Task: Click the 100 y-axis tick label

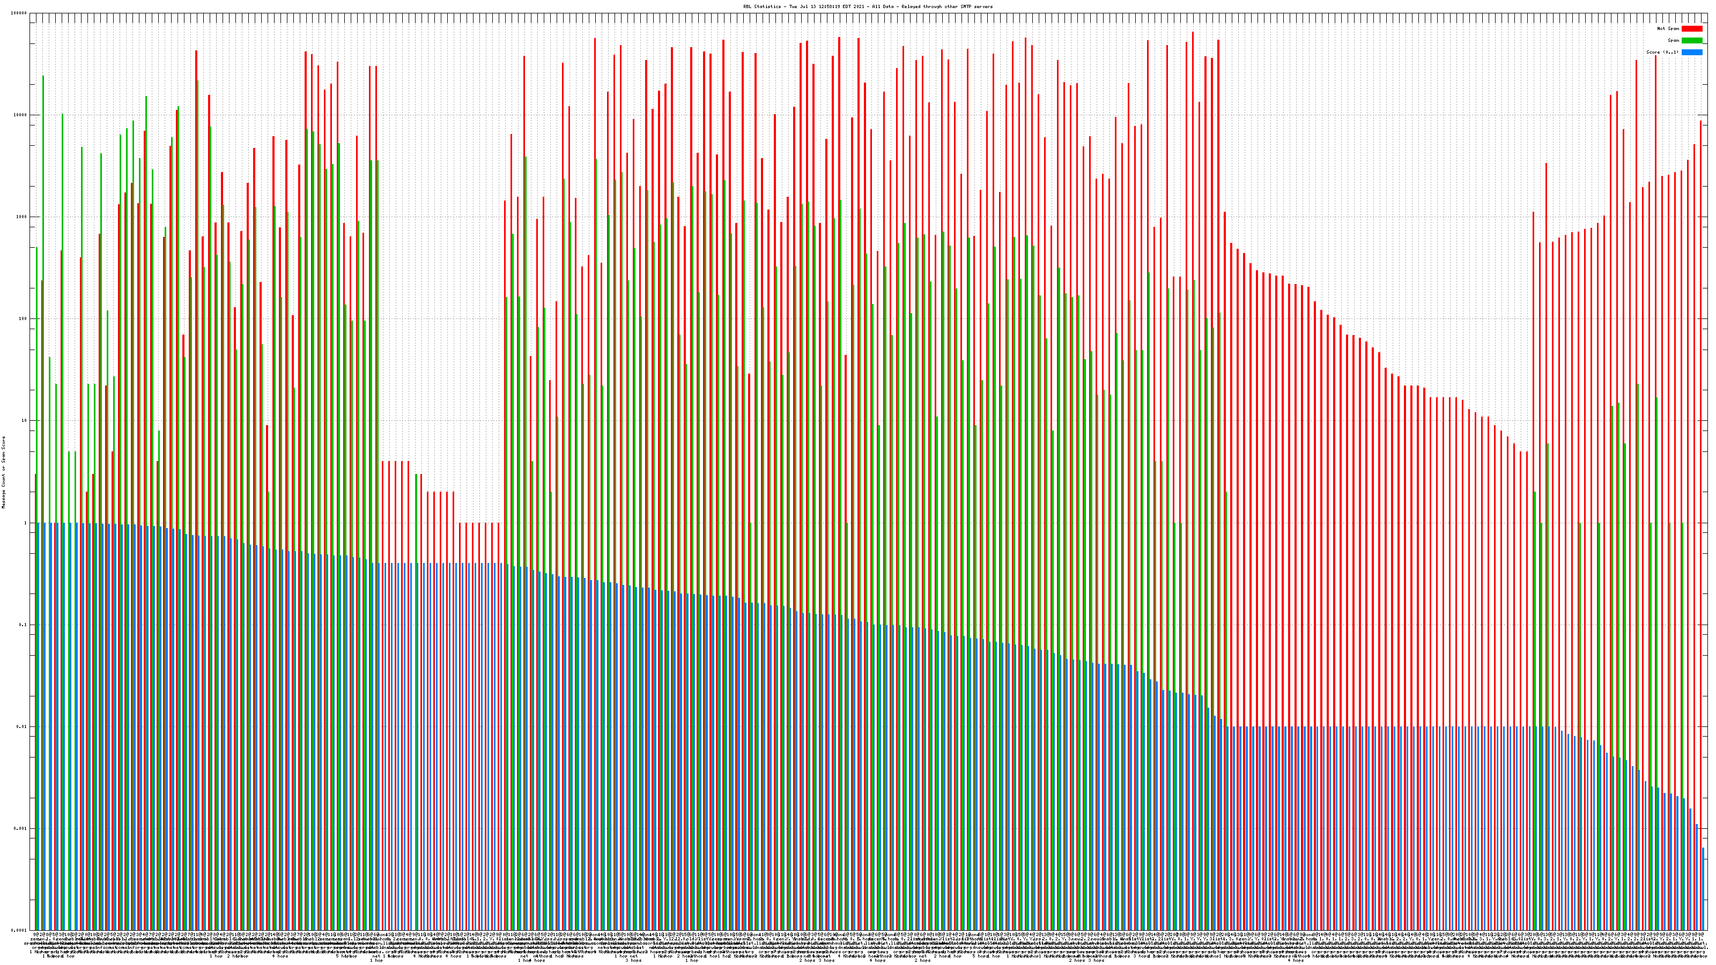Action: click(x=23, y=319)
